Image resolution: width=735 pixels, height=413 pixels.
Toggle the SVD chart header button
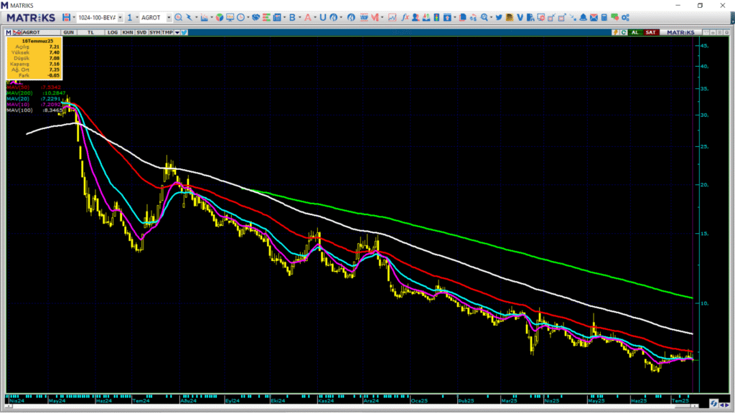click(x=141, y=32)
